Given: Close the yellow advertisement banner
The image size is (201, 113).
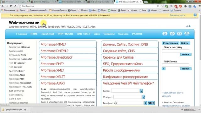Looking at the screenshot, I should pyautogui.click(x=195, y=15).
